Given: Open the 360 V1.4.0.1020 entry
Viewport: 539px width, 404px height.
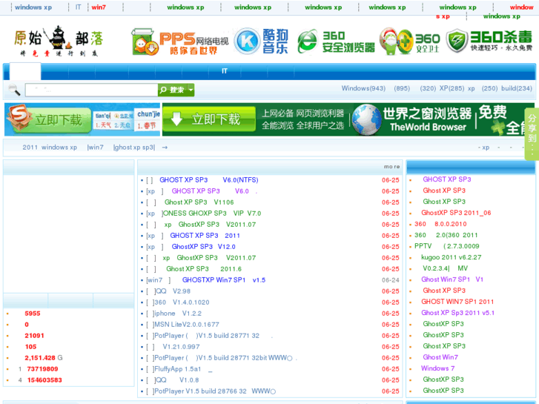Looking at the screenshot, I should coord(182,302).
